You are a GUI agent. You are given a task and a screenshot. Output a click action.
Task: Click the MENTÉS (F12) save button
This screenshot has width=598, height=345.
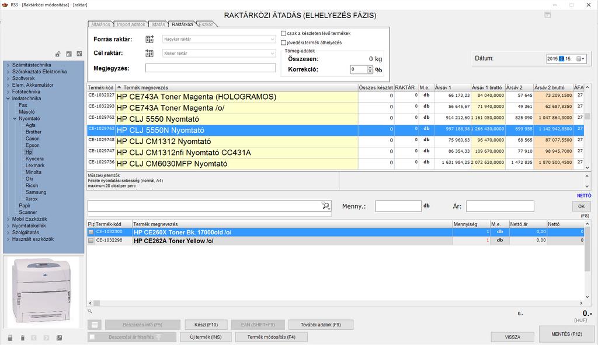566,334
